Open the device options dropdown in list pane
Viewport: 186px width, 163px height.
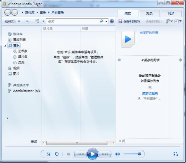pos(169,21)
